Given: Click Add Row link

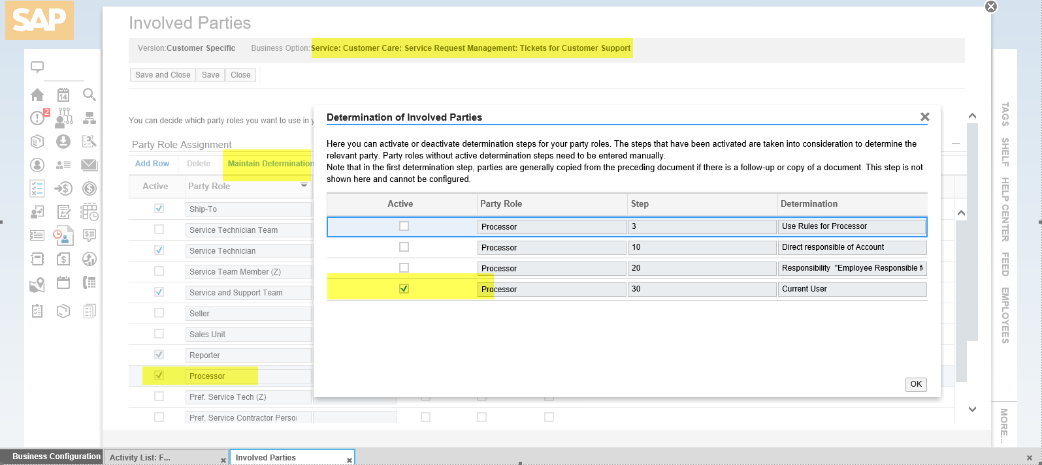Looking at the screenshot, I should (x=152, y=164).
